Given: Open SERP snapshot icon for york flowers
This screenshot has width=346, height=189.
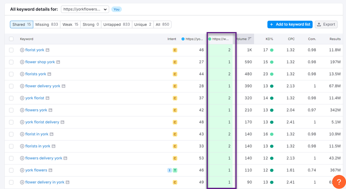Looking at the screenshot, I should 50,170.
